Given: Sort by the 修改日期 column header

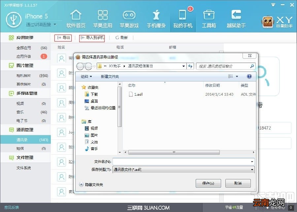Looking at the screenshot, I should click(213, 85).
